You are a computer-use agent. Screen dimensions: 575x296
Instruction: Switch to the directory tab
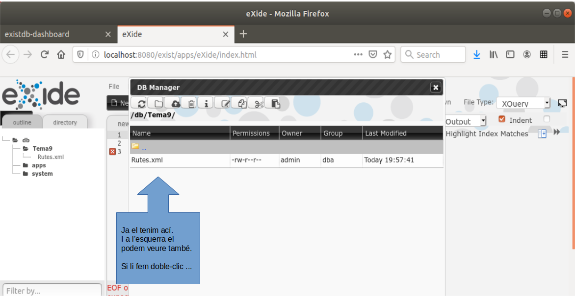coord(65,122)
